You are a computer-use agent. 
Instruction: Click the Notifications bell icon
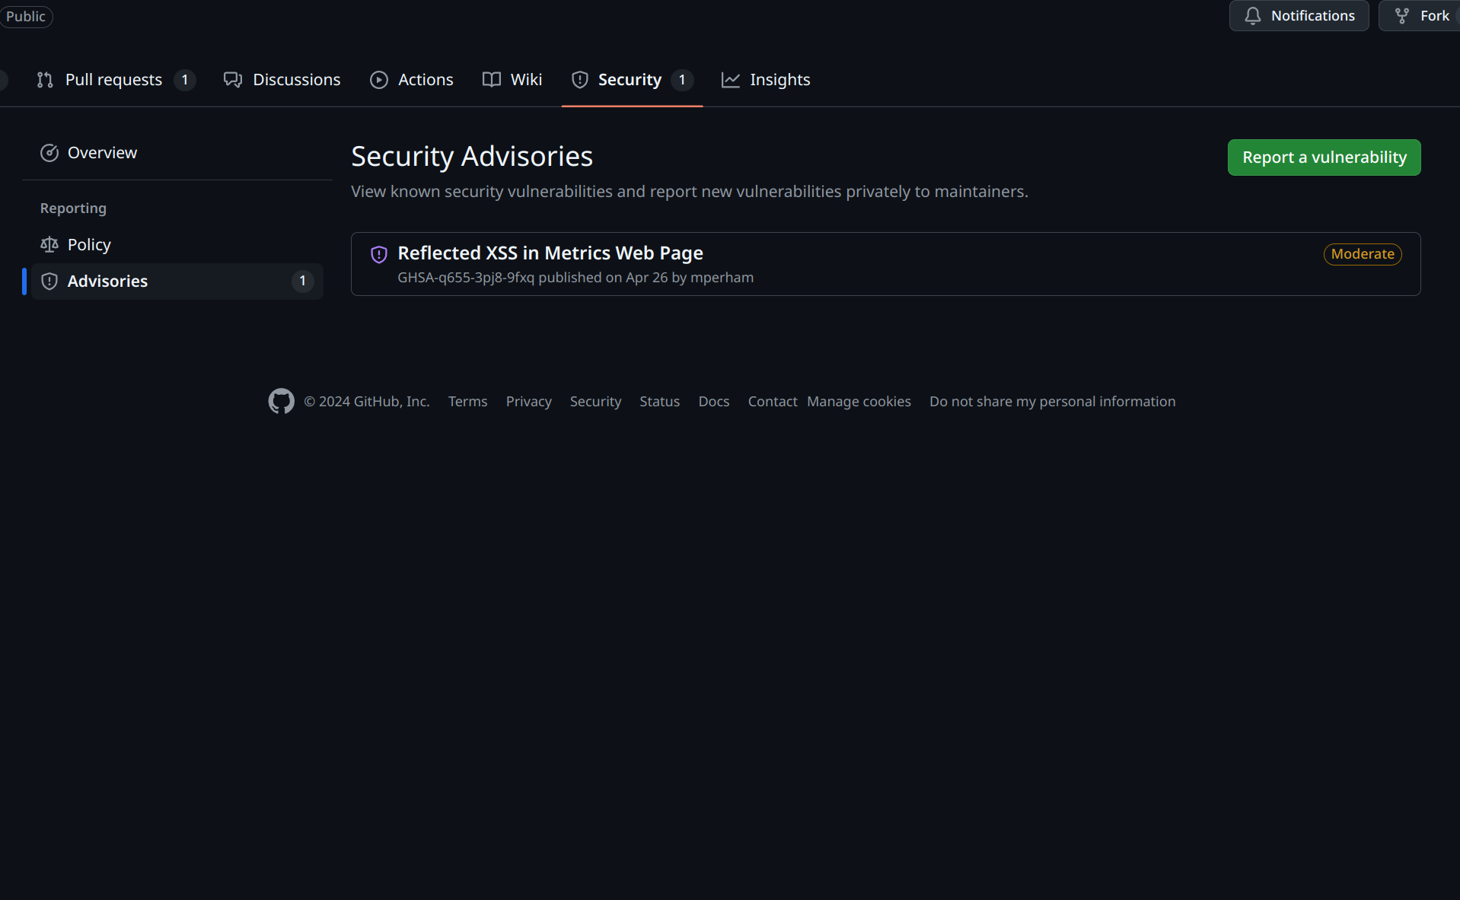click(1253, 16)
